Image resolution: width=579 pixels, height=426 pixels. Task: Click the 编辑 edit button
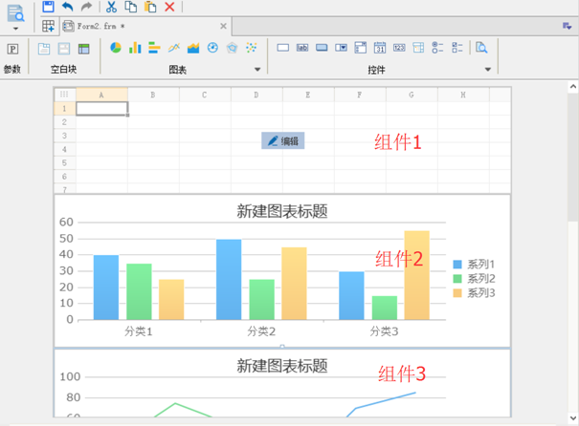click(x=283, y=140)
